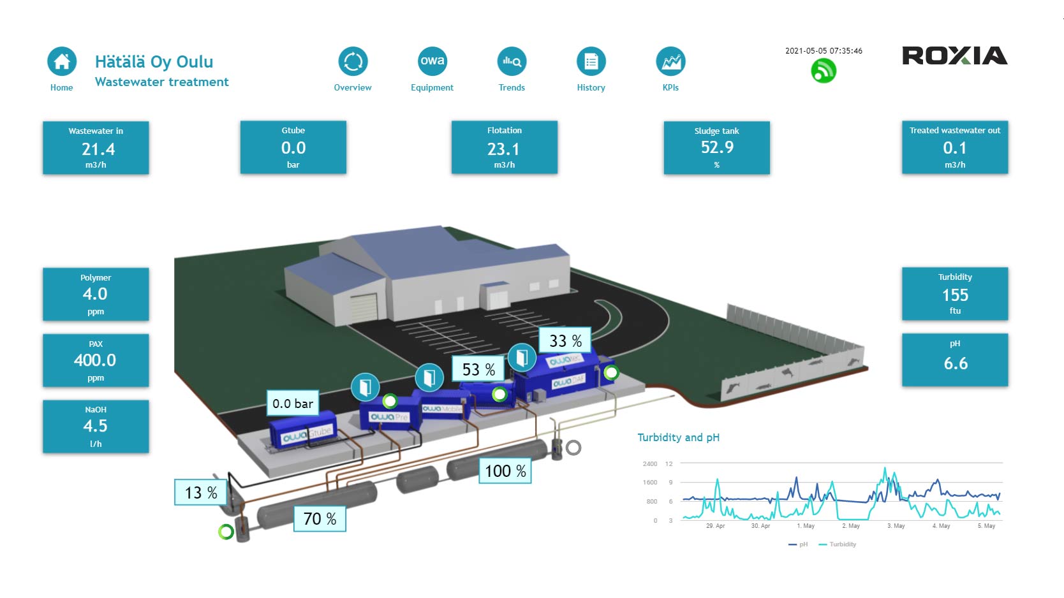Select the NaOH 4.5 l/h tile

click(x=96, y=427)
